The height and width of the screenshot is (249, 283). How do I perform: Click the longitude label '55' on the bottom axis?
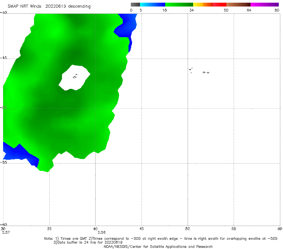[x=234, y=229]
